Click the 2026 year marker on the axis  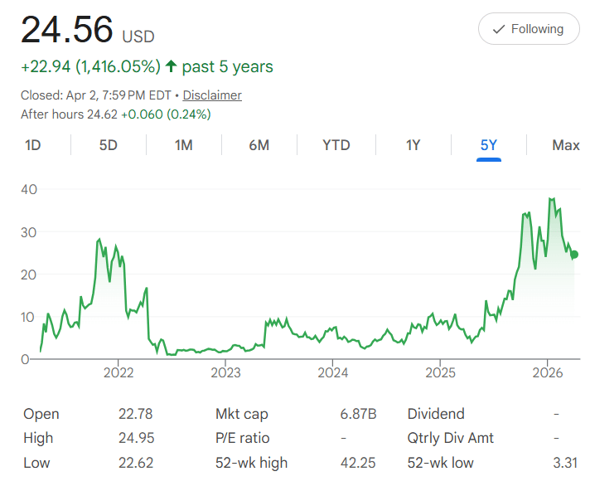coord(548,372)
